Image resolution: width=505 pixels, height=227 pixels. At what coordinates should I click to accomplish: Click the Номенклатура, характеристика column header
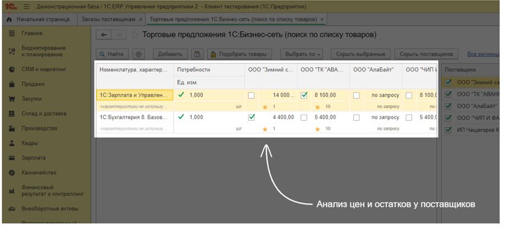click(135, 76)
